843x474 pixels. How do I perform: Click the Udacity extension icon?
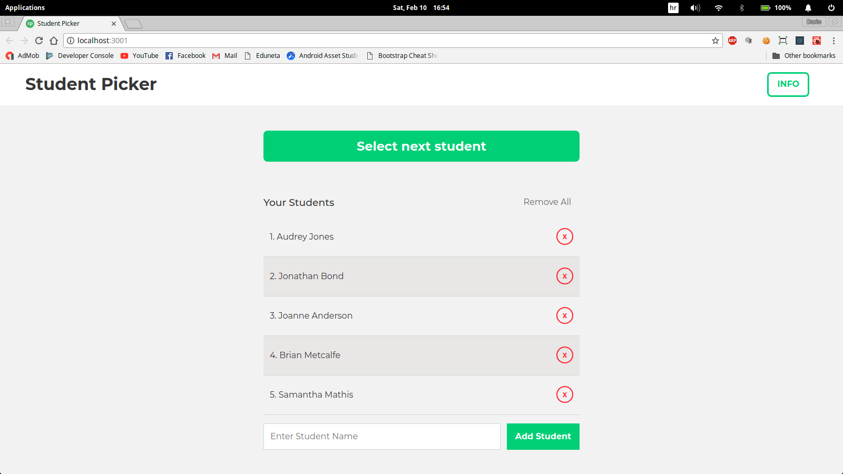800,41
